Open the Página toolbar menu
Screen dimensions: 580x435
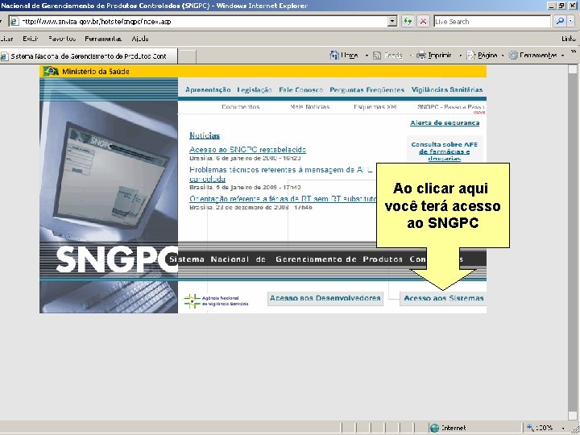[x=483, y=56]
